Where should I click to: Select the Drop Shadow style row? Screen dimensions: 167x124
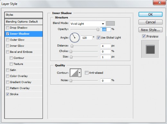pos(23,28)
